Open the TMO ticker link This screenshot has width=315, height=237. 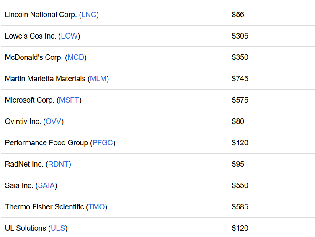[97, 207]
